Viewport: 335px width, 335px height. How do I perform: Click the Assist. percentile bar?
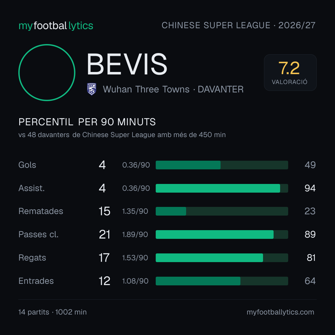coord(222,188)
